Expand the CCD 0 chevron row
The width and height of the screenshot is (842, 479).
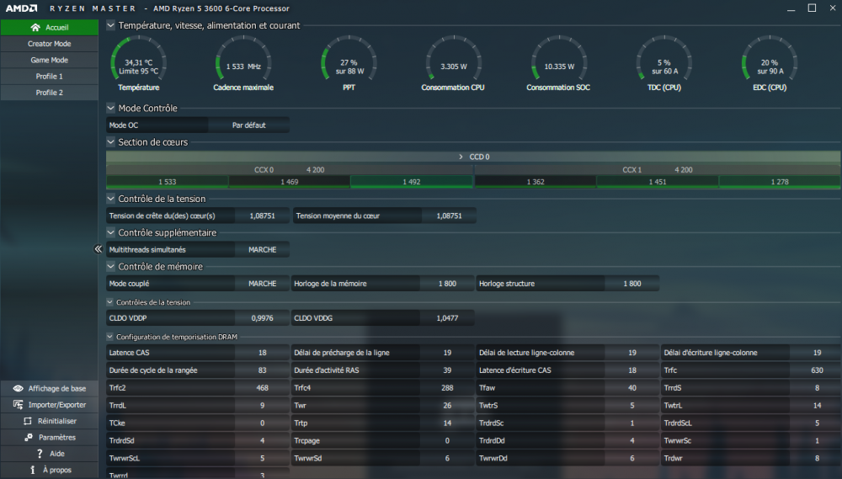click(x=461, y=157)
